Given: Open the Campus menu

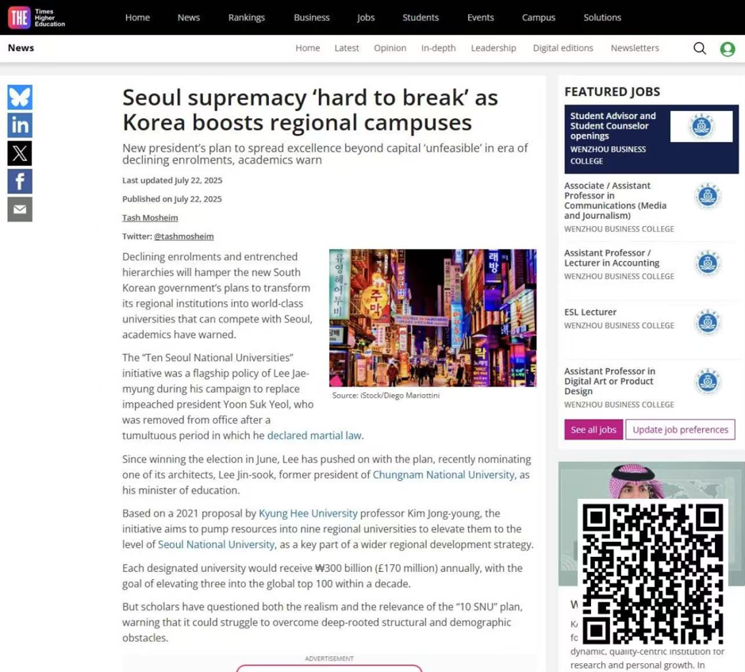Looking at the screenshot, I should tap(538, 17).
